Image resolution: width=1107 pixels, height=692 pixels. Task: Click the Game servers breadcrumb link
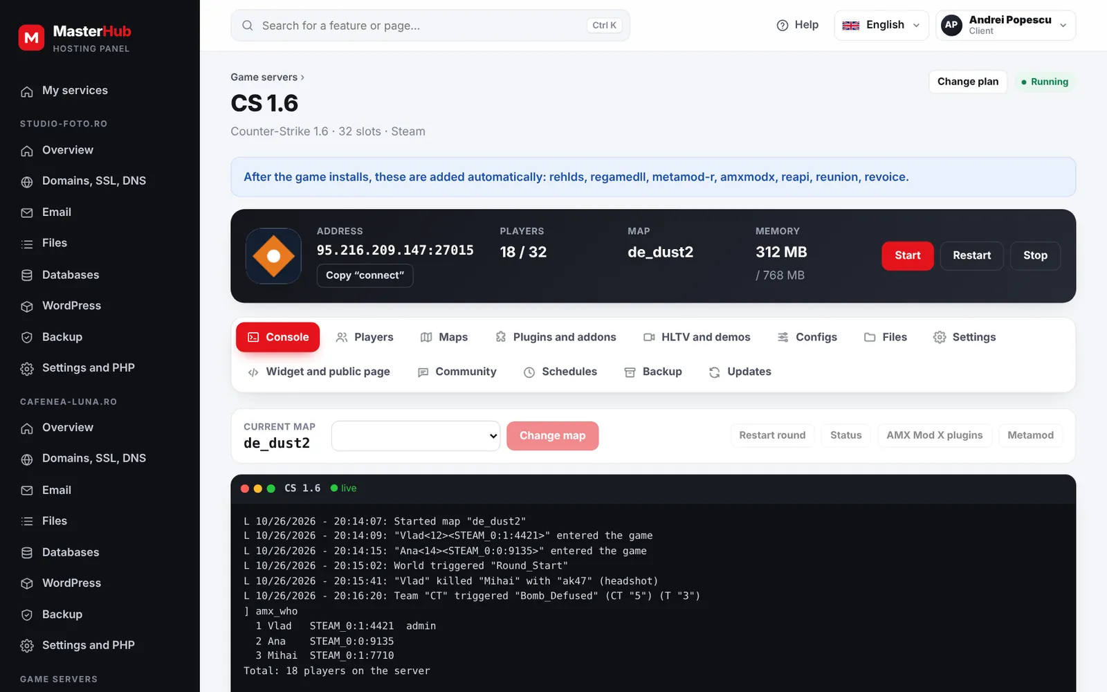point(264,78)
